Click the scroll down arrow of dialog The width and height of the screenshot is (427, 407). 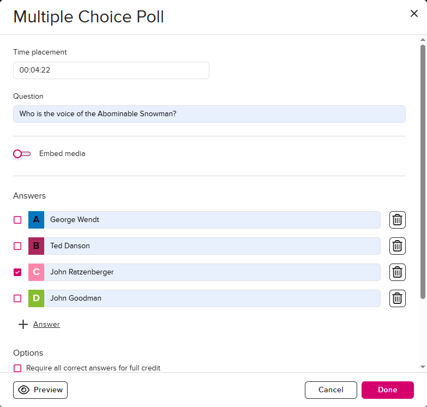tap(423, 367)
